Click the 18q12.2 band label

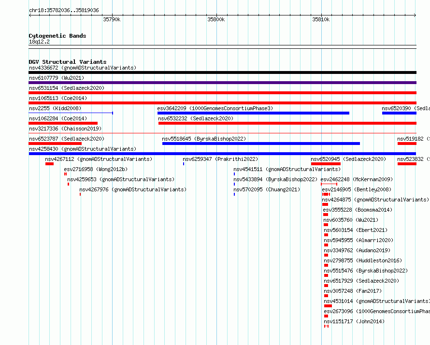tap(39, 42)
